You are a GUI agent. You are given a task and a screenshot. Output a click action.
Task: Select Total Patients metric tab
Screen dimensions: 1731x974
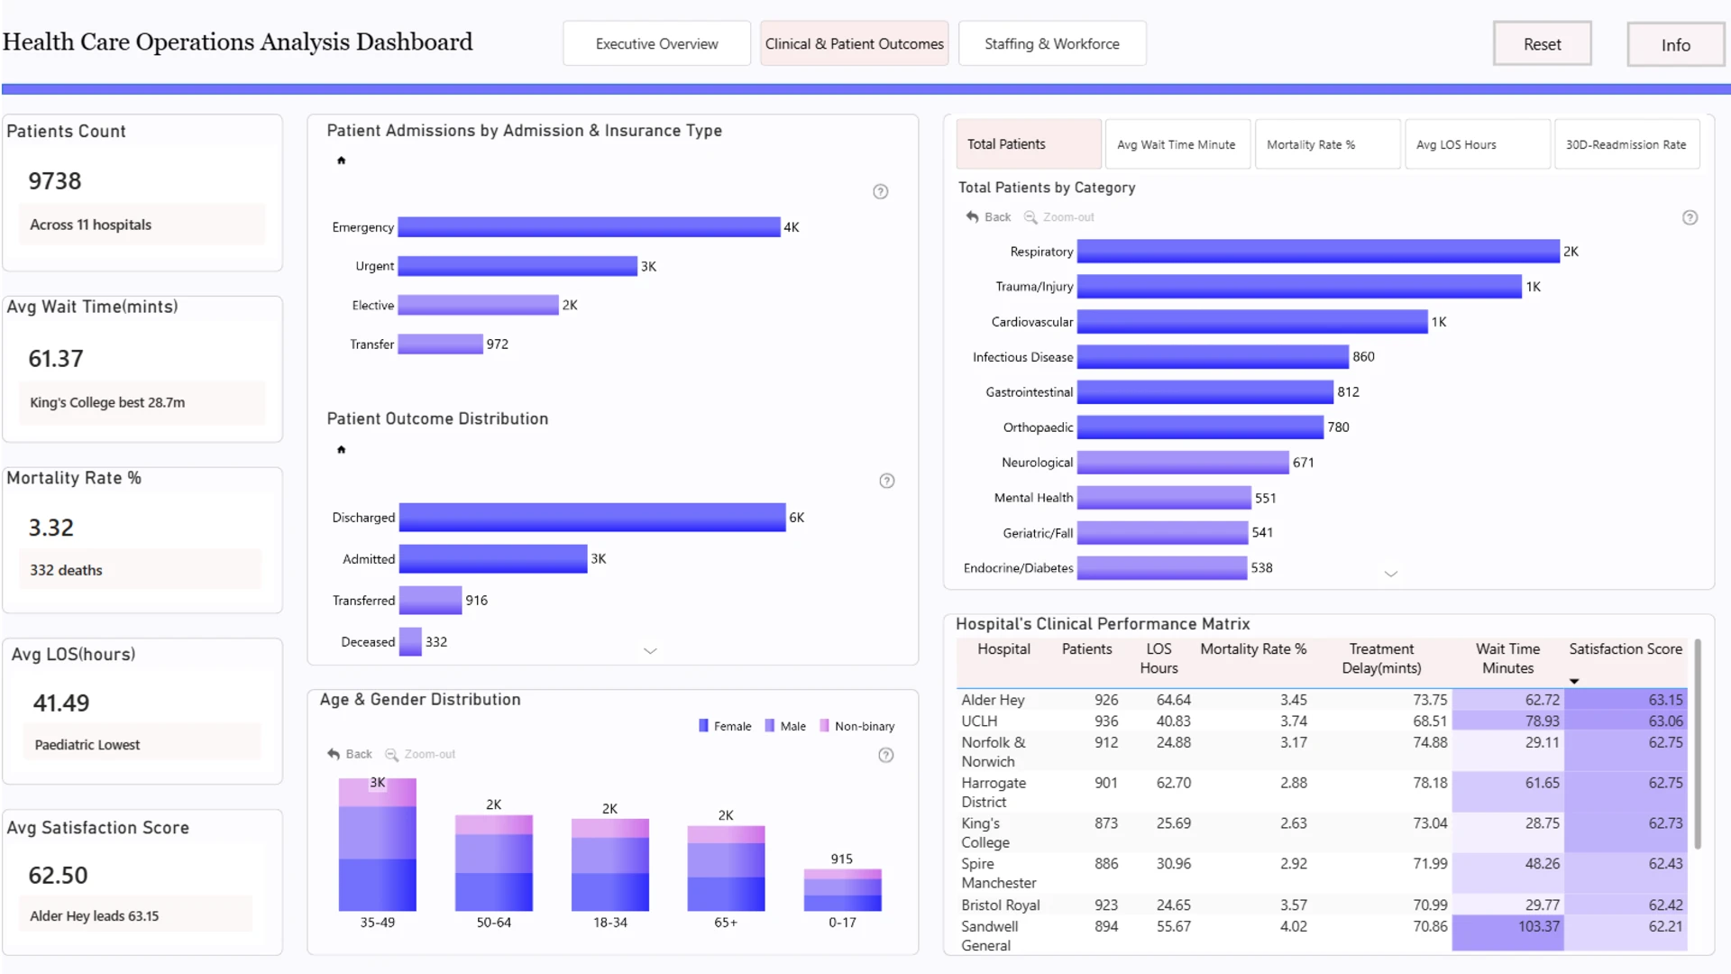point(1029,144)
